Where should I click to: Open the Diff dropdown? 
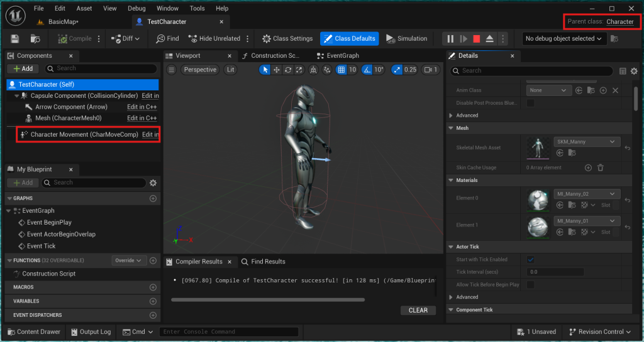tap(125, 38)
